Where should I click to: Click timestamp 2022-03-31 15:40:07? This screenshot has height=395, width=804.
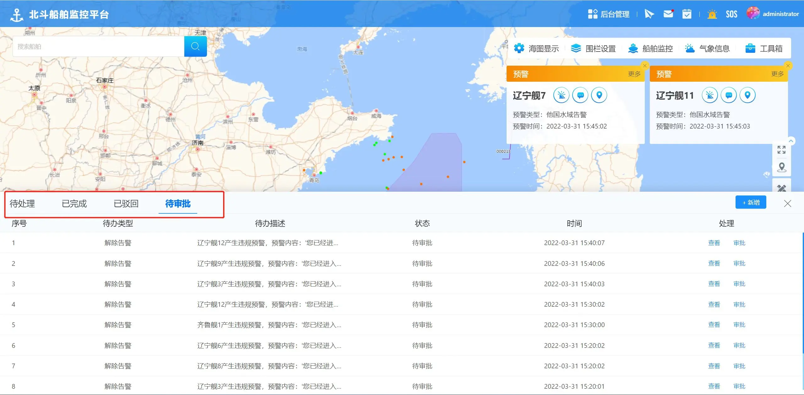[x=574, y=243]
